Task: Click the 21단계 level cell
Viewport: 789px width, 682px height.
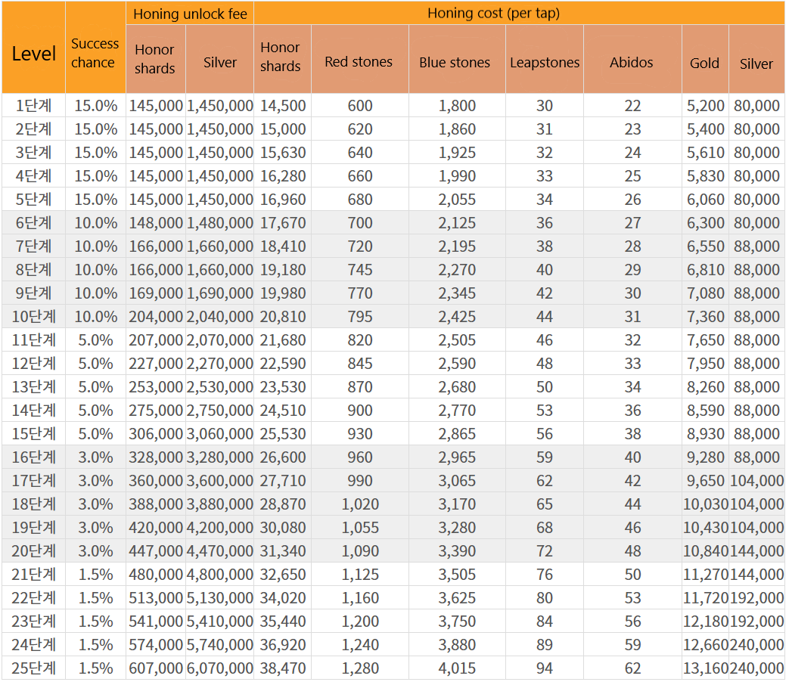Action: [34, 575]
